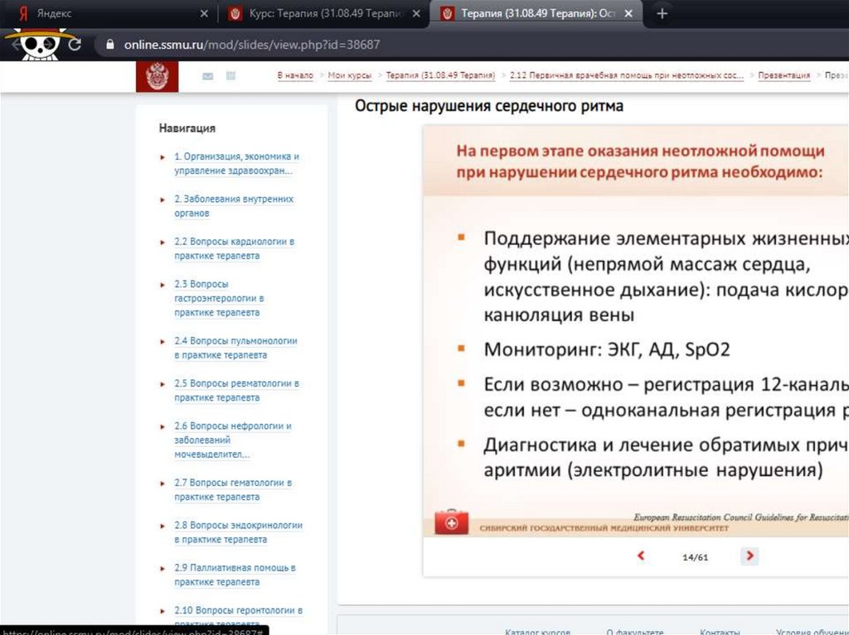Open the calendar grid icon in header
The image size is (849, 635).
click(x=230, y=75)
